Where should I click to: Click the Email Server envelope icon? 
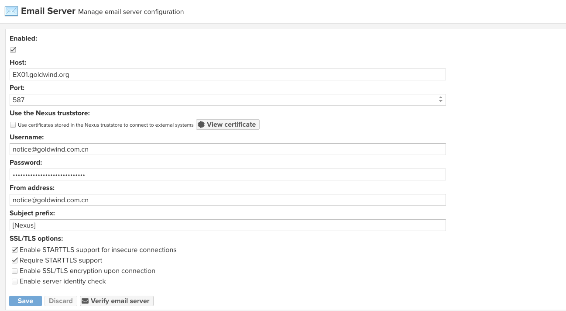coord(11,11)
